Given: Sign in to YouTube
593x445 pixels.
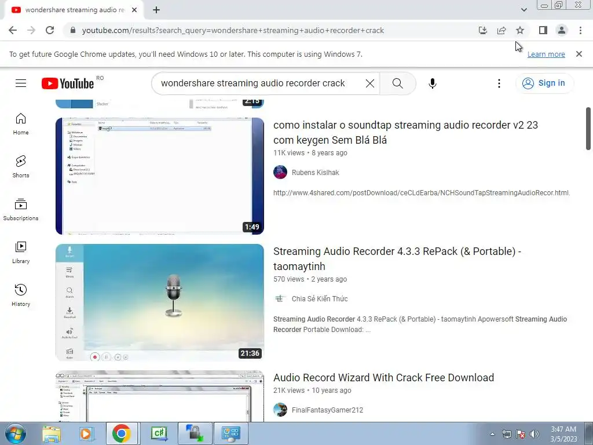Looking at the screenshot, I should pos(544,83).
